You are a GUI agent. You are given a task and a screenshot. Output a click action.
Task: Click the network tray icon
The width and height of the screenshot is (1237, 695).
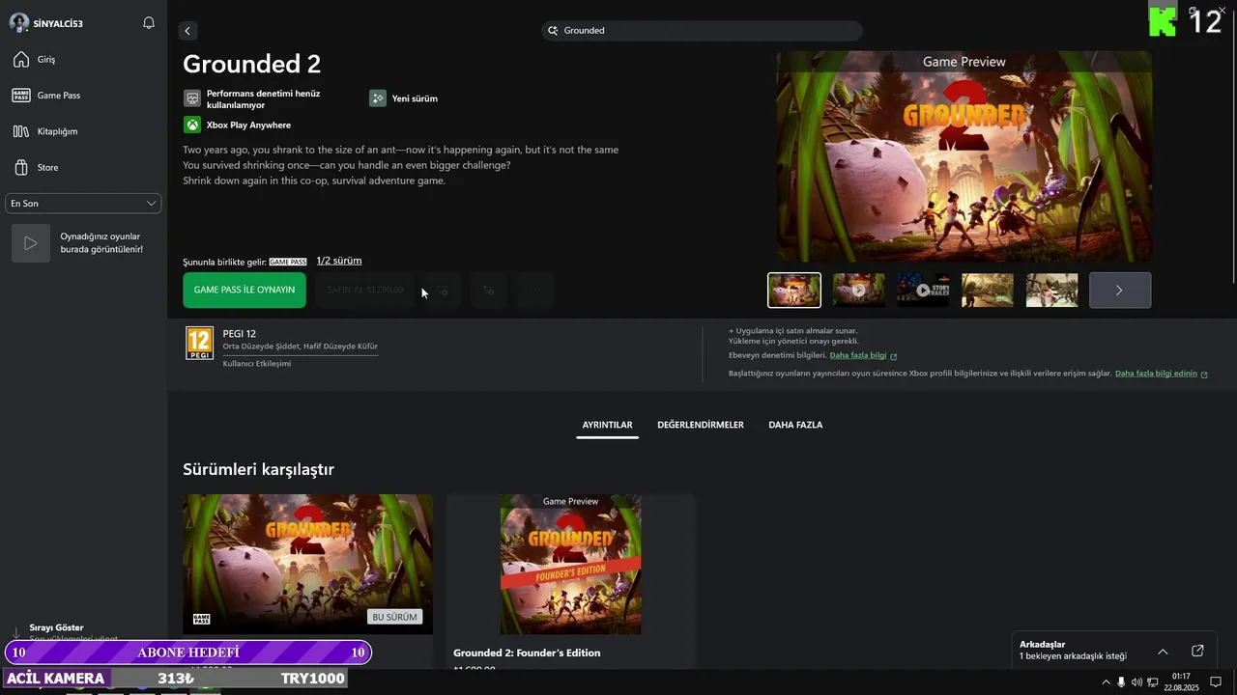point(1153,682)
